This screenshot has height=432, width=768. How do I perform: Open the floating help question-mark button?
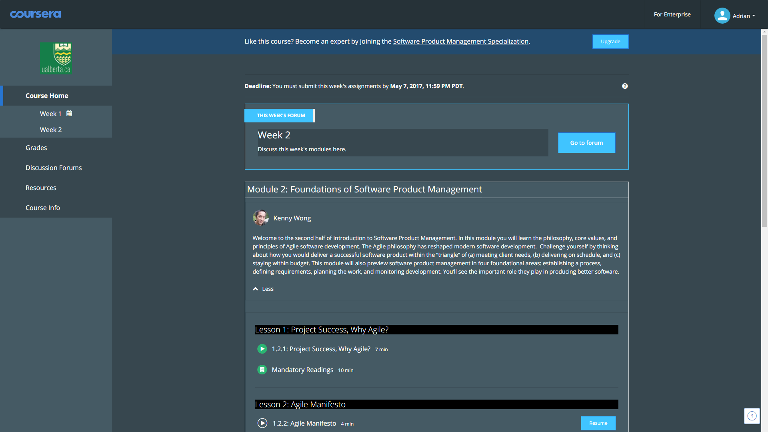pyautogui.click(x=752, y=416)
